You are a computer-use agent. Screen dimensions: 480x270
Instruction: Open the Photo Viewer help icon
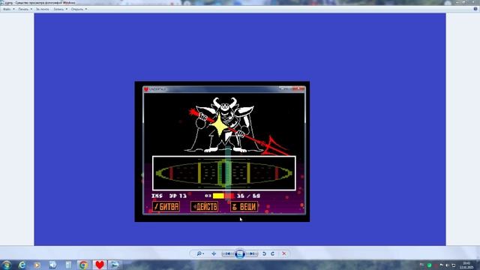(x=475, y=9)
